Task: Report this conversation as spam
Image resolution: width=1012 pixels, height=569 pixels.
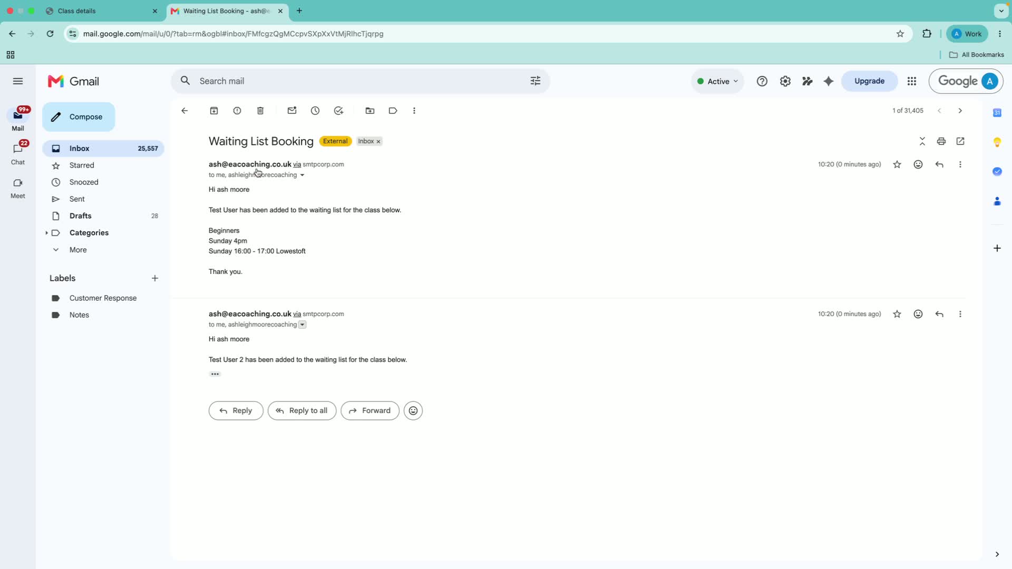Action: pyautogui.click(x=237, y=111)
